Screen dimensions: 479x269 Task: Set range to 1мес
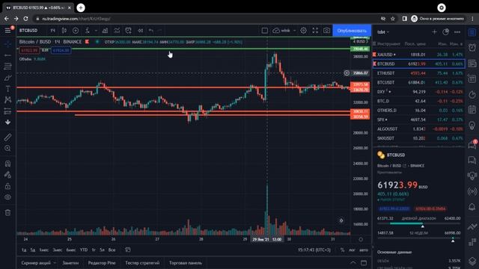click(43, 250)
